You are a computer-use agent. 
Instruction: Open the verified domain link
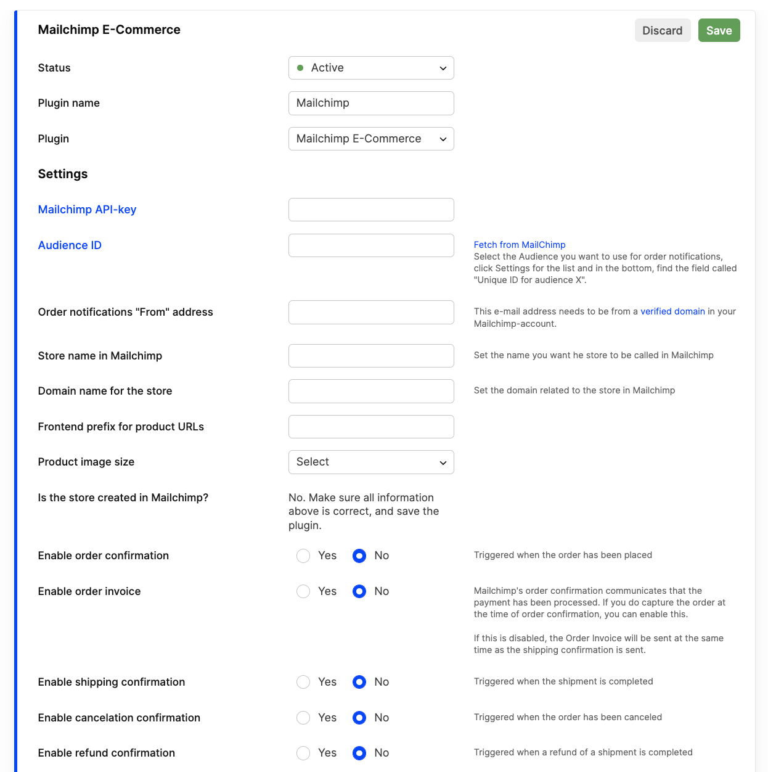[x=672, y=311]
